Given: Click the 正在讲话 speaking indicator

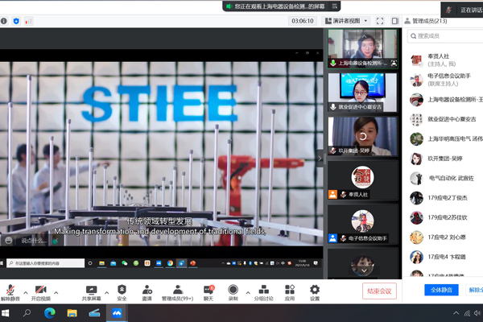Looking at the screenshot, I should coord(462,10).
